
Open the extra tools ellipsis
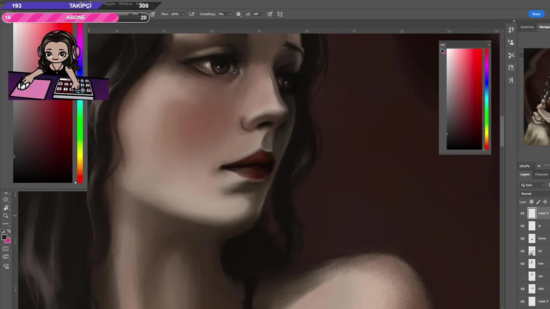[6, 224]
